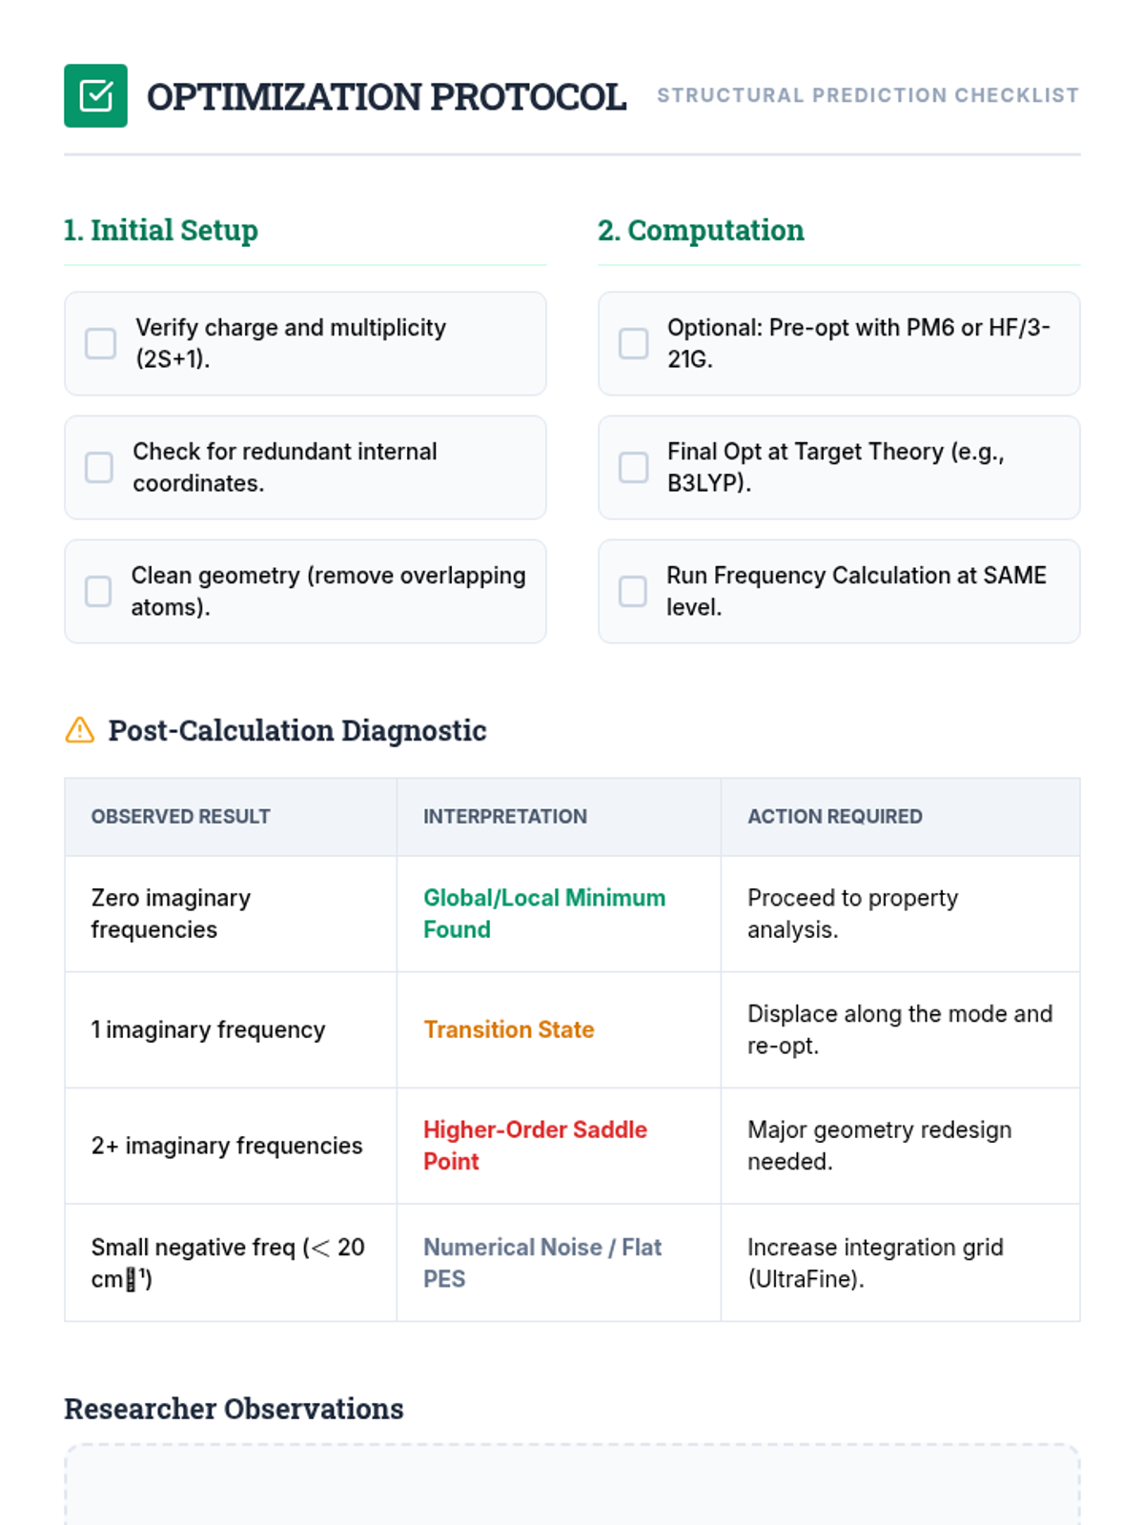Tick the redundant internal coordinates checkbox
This screenshot has width=1144, height=1525.
click(99, 467)
